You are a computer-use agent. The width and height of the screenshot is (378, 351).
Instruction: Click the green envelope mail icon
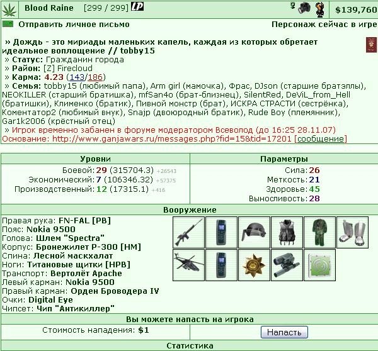8,24
